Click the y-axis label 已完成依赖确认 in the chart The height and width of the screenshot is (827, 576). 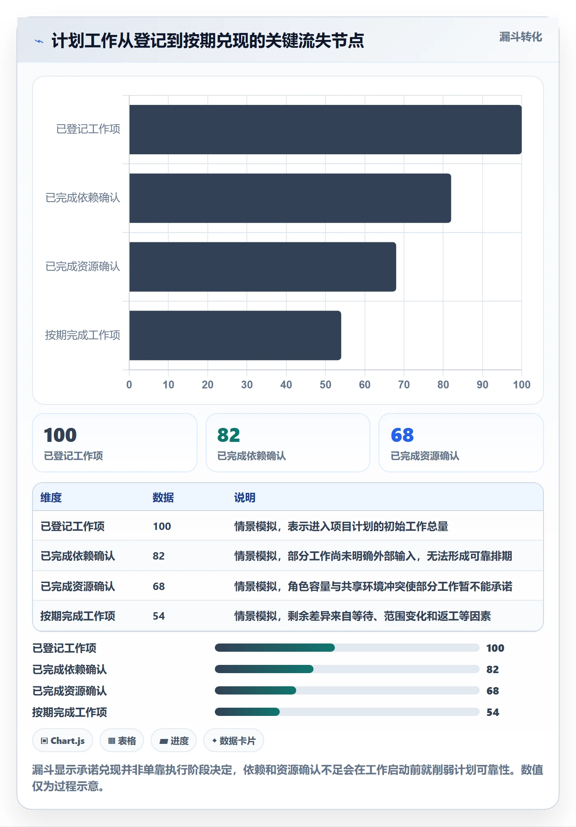(83, 198)
